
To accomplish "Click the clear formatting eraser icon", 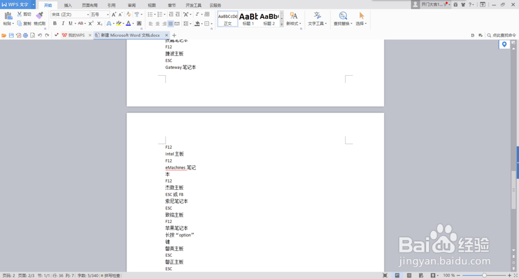I will [x=129, y=14].
